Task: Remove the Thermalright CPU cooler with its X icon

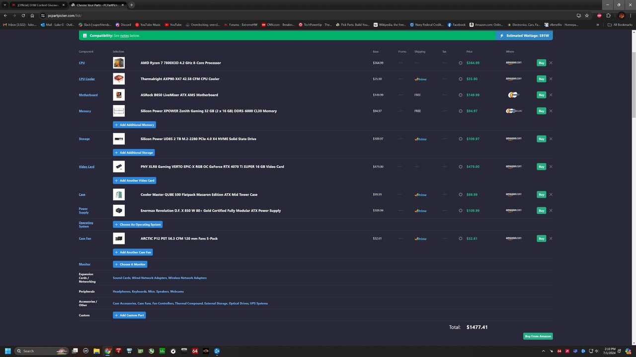Action: [x=551, y=79]
